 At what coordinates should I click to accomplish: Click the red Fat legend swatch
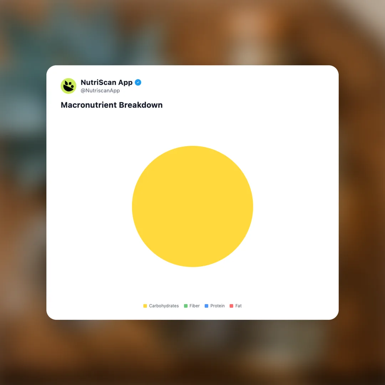pyautogui.click(x=231, y=306)
